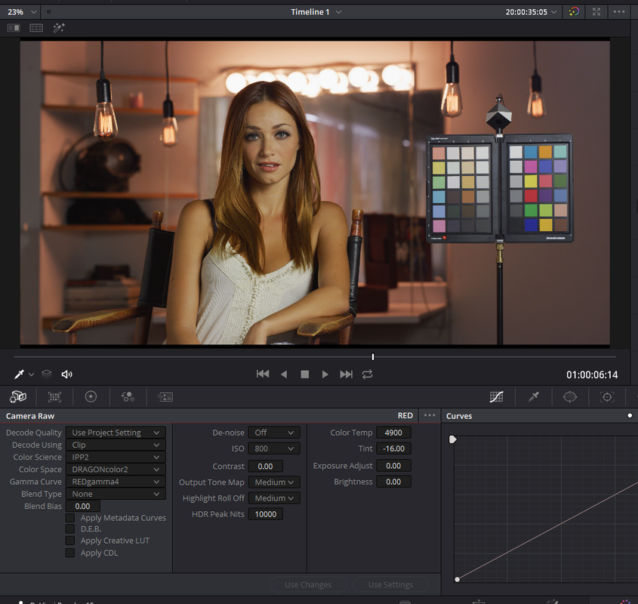Toggle loop playback
This screenshot has height=604, width=638.
(x=368, y=374)
